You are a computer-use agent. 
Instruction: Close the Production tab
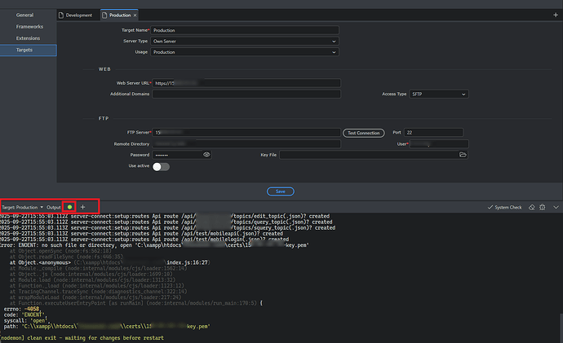tap(135, 15)
